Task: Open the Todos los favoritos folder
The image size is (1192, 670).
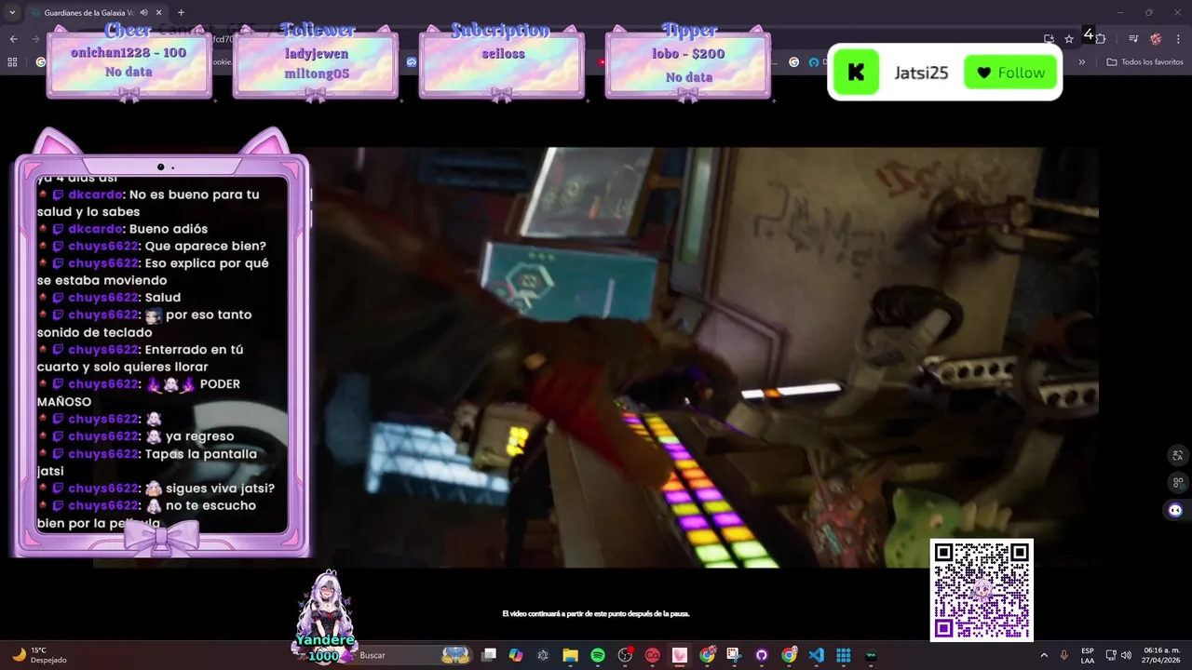Action: tap(1145, 62)
